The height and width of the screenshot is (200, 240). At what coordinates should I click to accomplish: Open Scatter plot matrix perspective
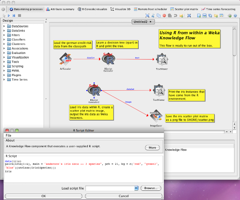(x=184, y=9)
